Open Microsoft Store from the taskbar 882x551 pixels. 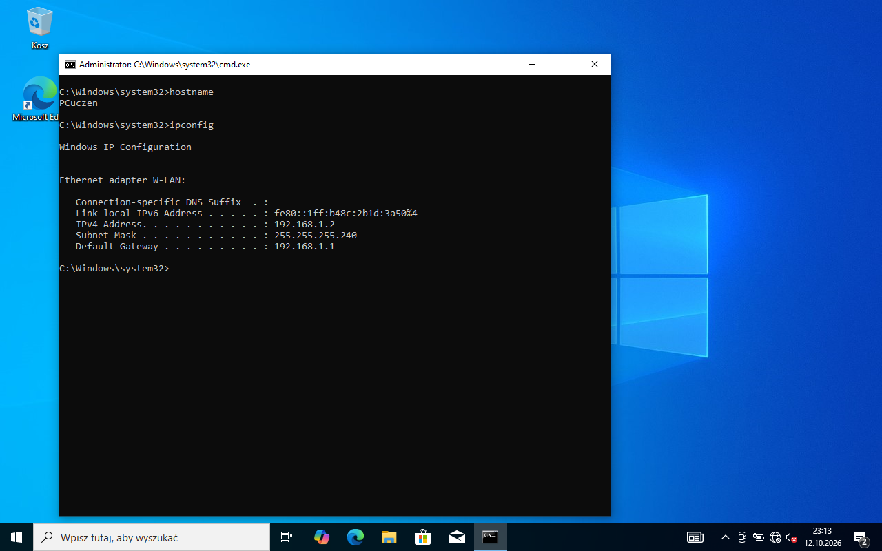(x=422, y=537)
